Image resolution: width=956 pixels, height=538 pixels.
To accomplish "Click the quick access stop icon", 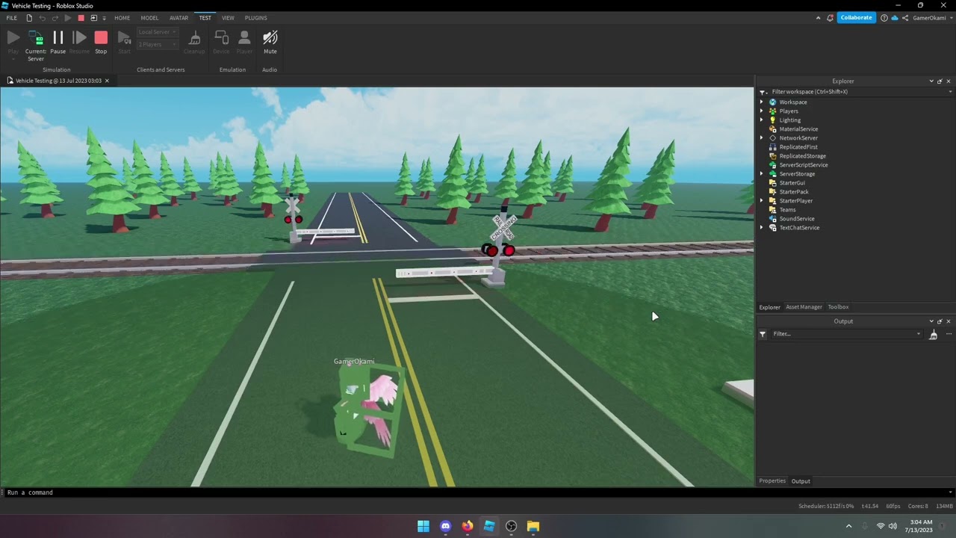I will 81,18.
